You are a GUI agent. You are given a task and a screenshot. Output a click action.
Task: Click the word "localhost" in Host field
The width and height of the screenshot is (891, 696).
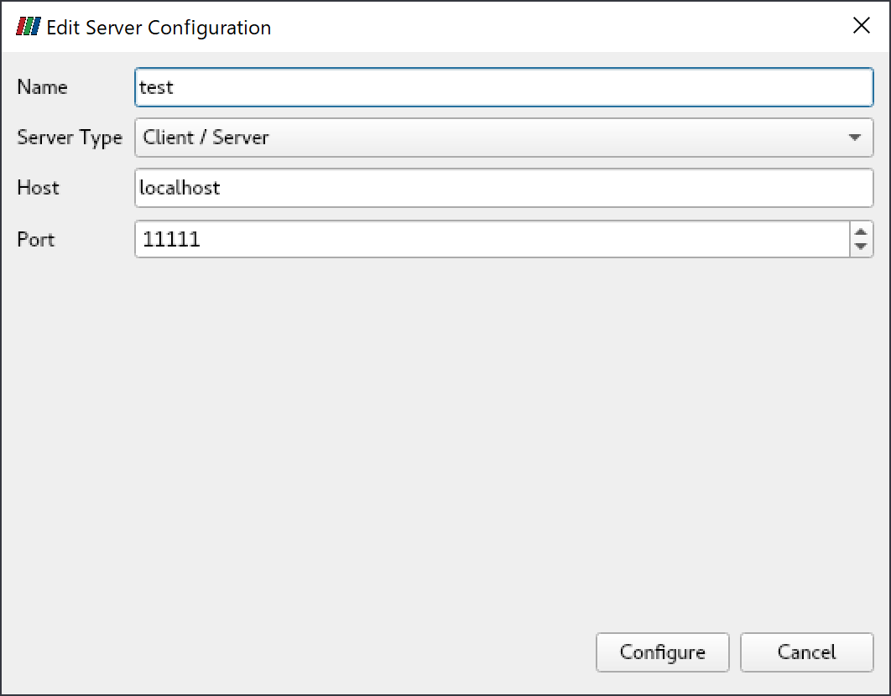click(x=180, y=188)
